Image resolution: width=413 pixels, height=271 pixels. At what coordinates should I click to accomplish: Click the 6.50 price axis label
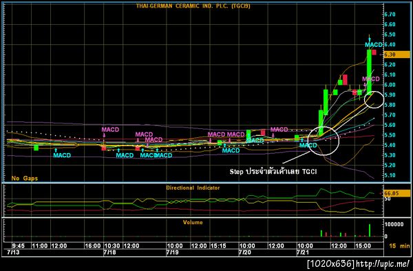coord(390,34)
